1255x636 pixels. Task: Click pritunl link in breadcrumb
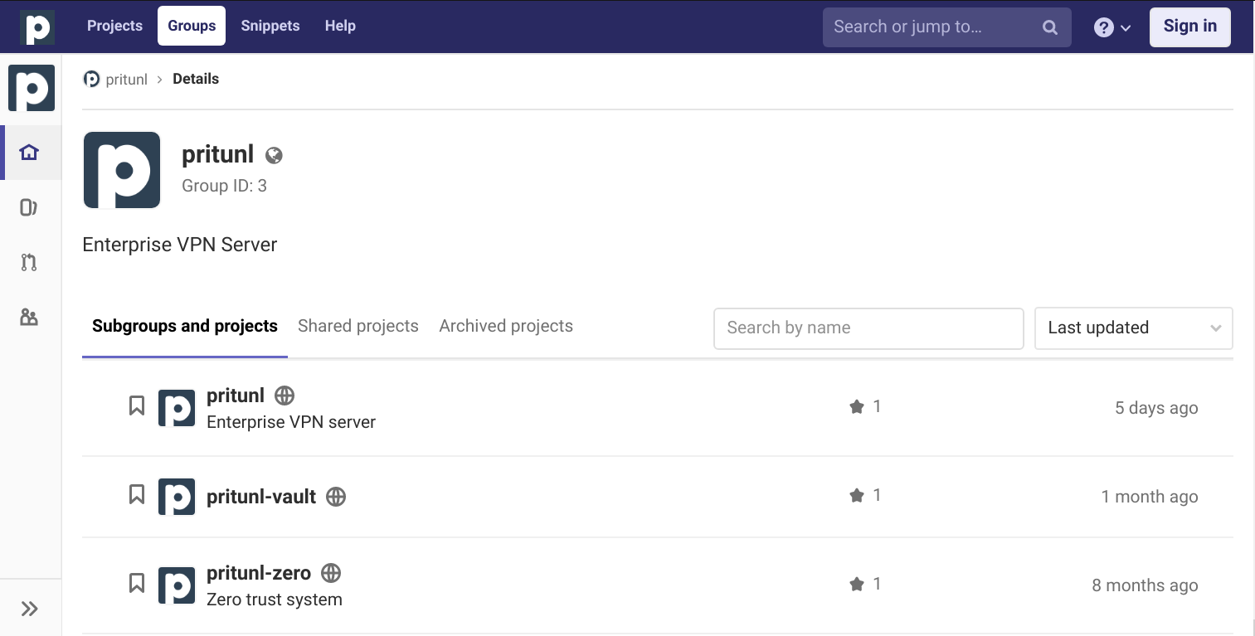tap(127, 80)
